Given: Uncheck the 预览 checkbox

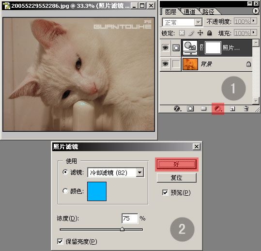Looking at the screenshot, I should pyautogui.click(x=165, y=192).
